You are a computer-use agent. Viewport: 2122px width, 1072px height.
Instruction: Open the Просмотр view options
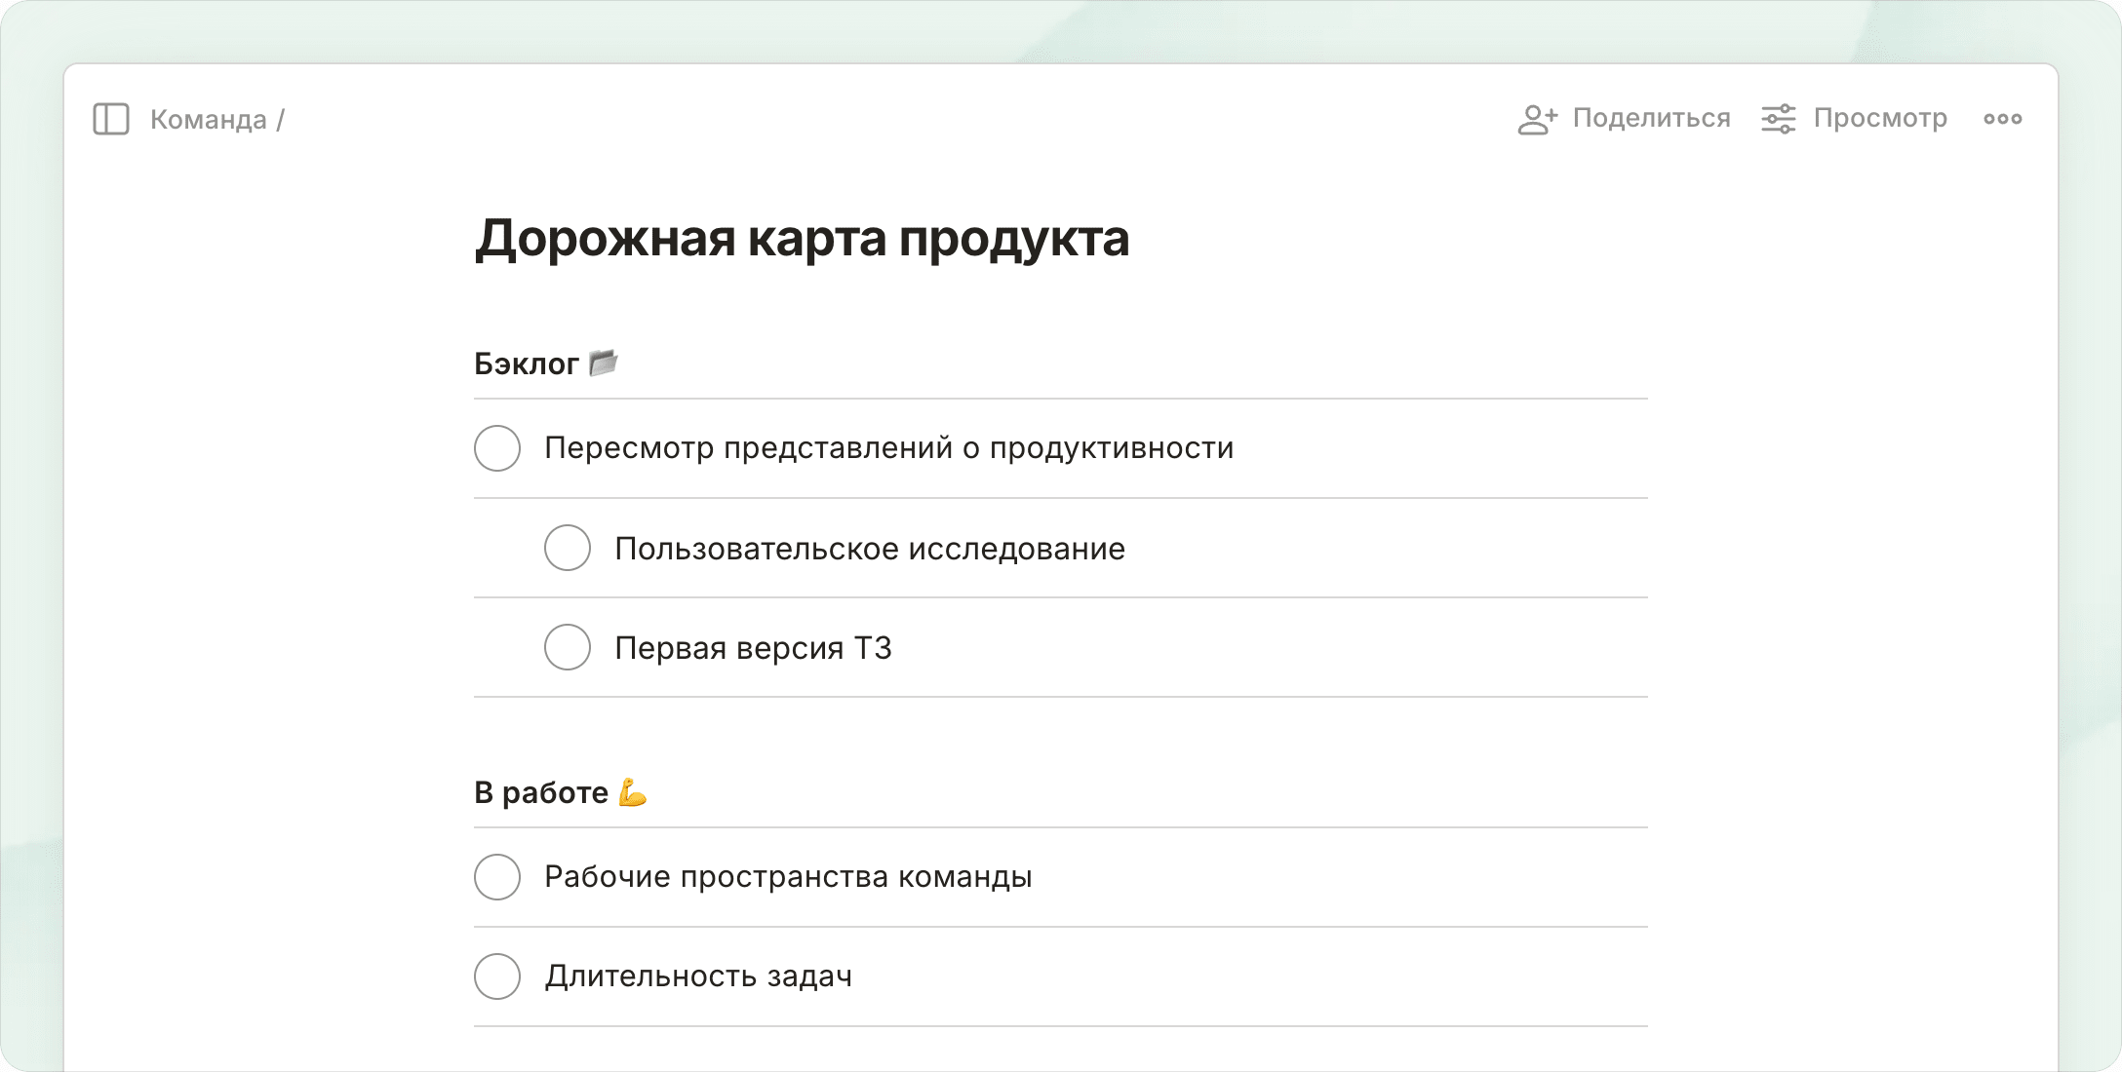tap(1879, 118)
